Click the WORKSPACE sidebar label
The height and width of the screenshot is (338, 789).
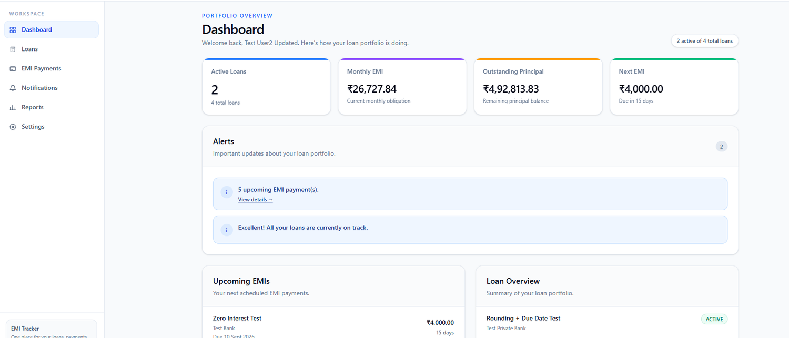[x=27, y=14]
